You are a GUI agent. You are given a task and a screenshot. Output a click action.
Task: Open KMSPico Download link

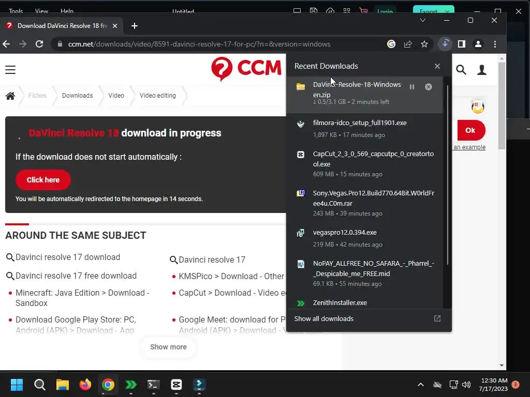231,276
